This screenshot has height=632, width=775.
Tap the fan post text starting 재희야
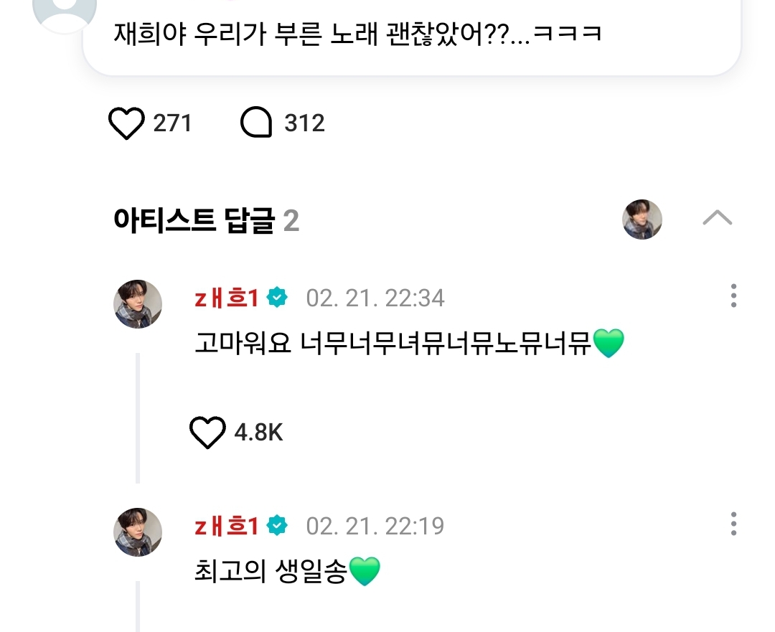click(x=357, y=34)
